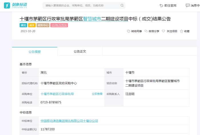
Task: Click the 前往官网 return arrow icon
Action: pos(161,5)
